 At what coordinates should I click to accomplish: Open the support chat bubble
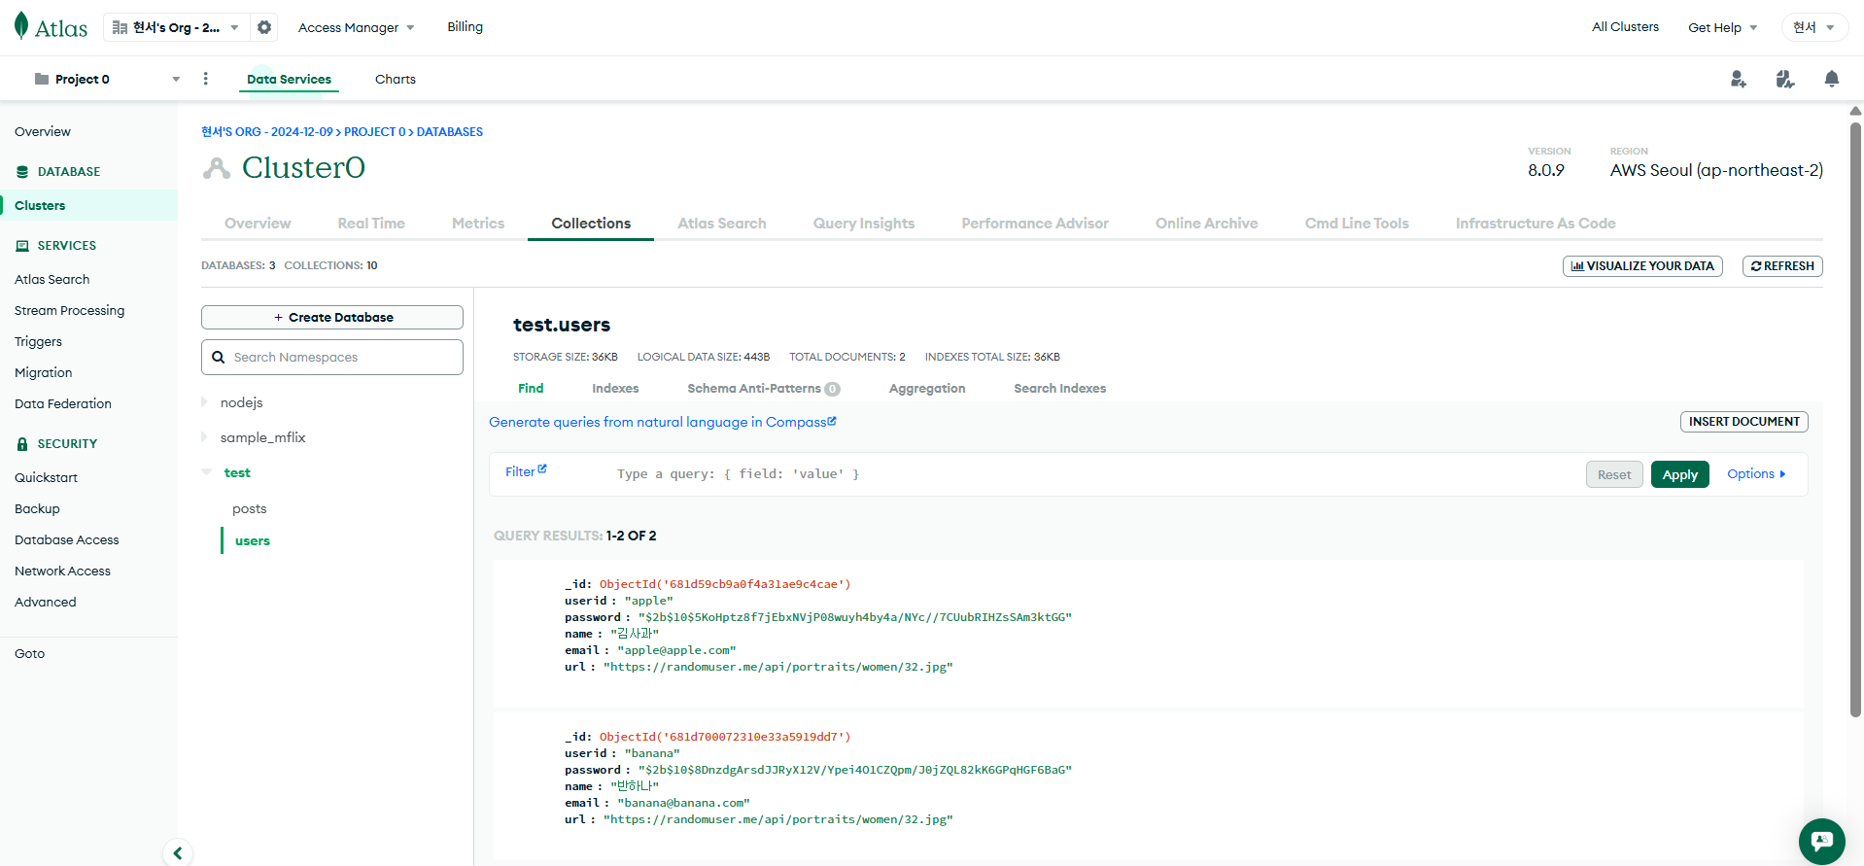point(1821,841)
